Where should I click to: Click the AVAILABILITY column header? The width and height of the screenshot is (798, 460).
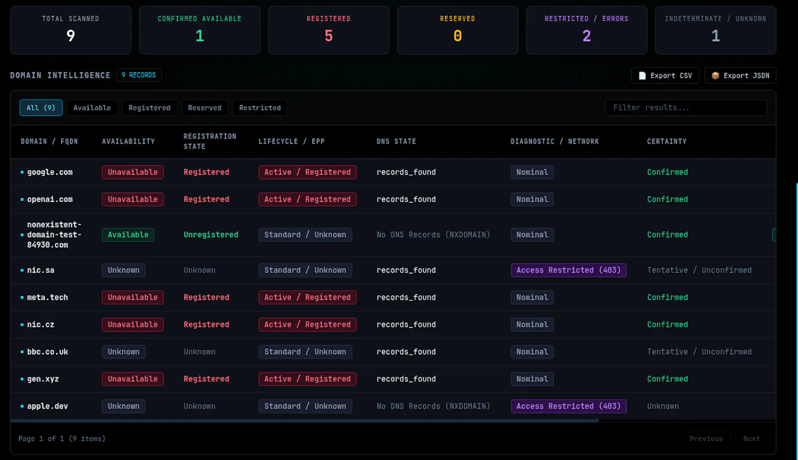point(128,142)
